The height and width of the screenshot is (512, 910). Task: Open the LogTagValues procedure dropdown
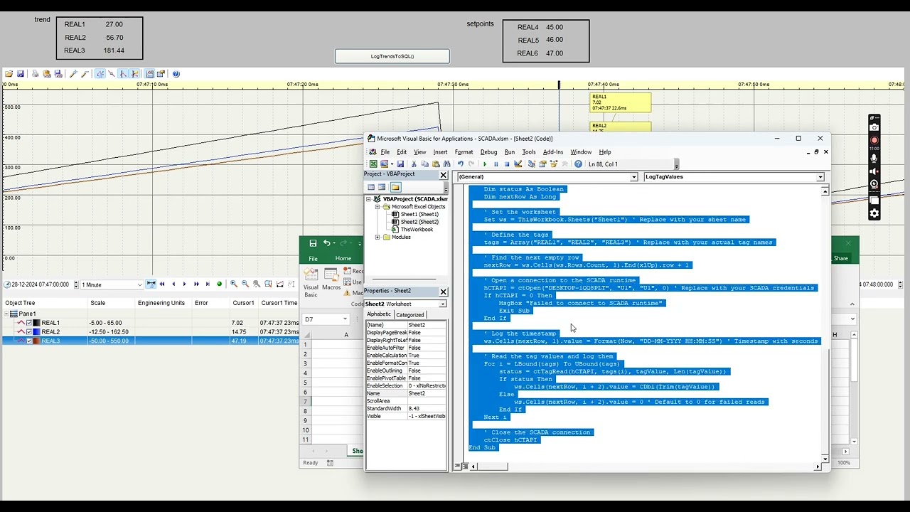[x=820, y=177]
